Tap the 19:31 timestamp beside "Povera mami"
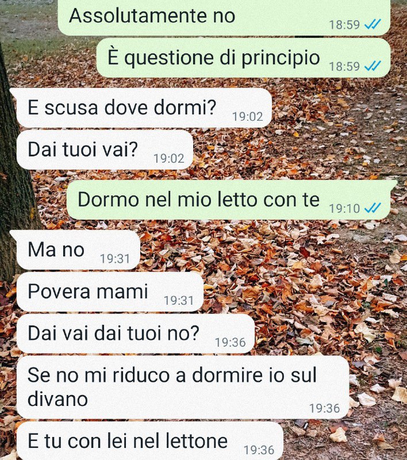The image size is (407, 460). 179,300
